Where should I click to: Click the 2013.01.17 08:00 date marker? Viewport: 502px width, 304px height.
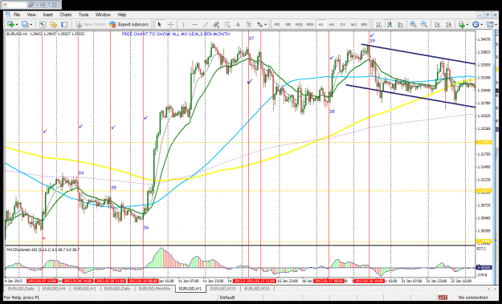[329, 281]
